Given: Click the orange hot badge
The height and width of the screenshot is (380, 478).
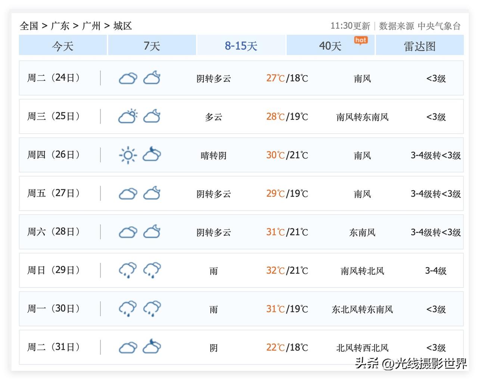Looking at the screenshot, I should coord(361,40).
